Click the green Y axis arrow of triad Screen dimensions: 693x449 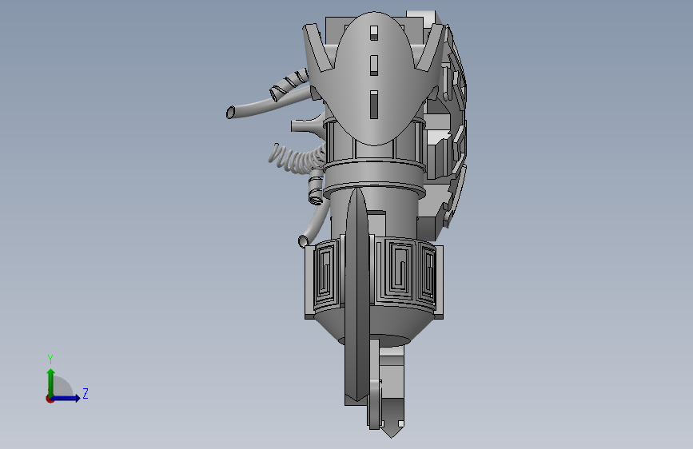(51, 382)
